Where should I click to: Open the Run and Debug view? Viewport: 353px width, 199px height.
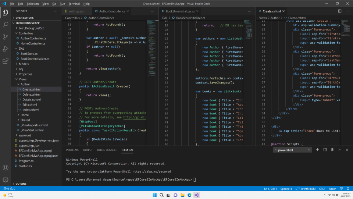point(6,49)
